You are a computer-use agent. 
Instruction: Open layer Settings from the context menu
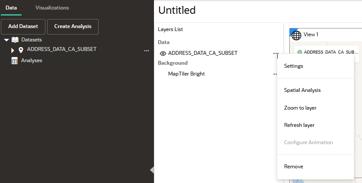tap(293, 66)
